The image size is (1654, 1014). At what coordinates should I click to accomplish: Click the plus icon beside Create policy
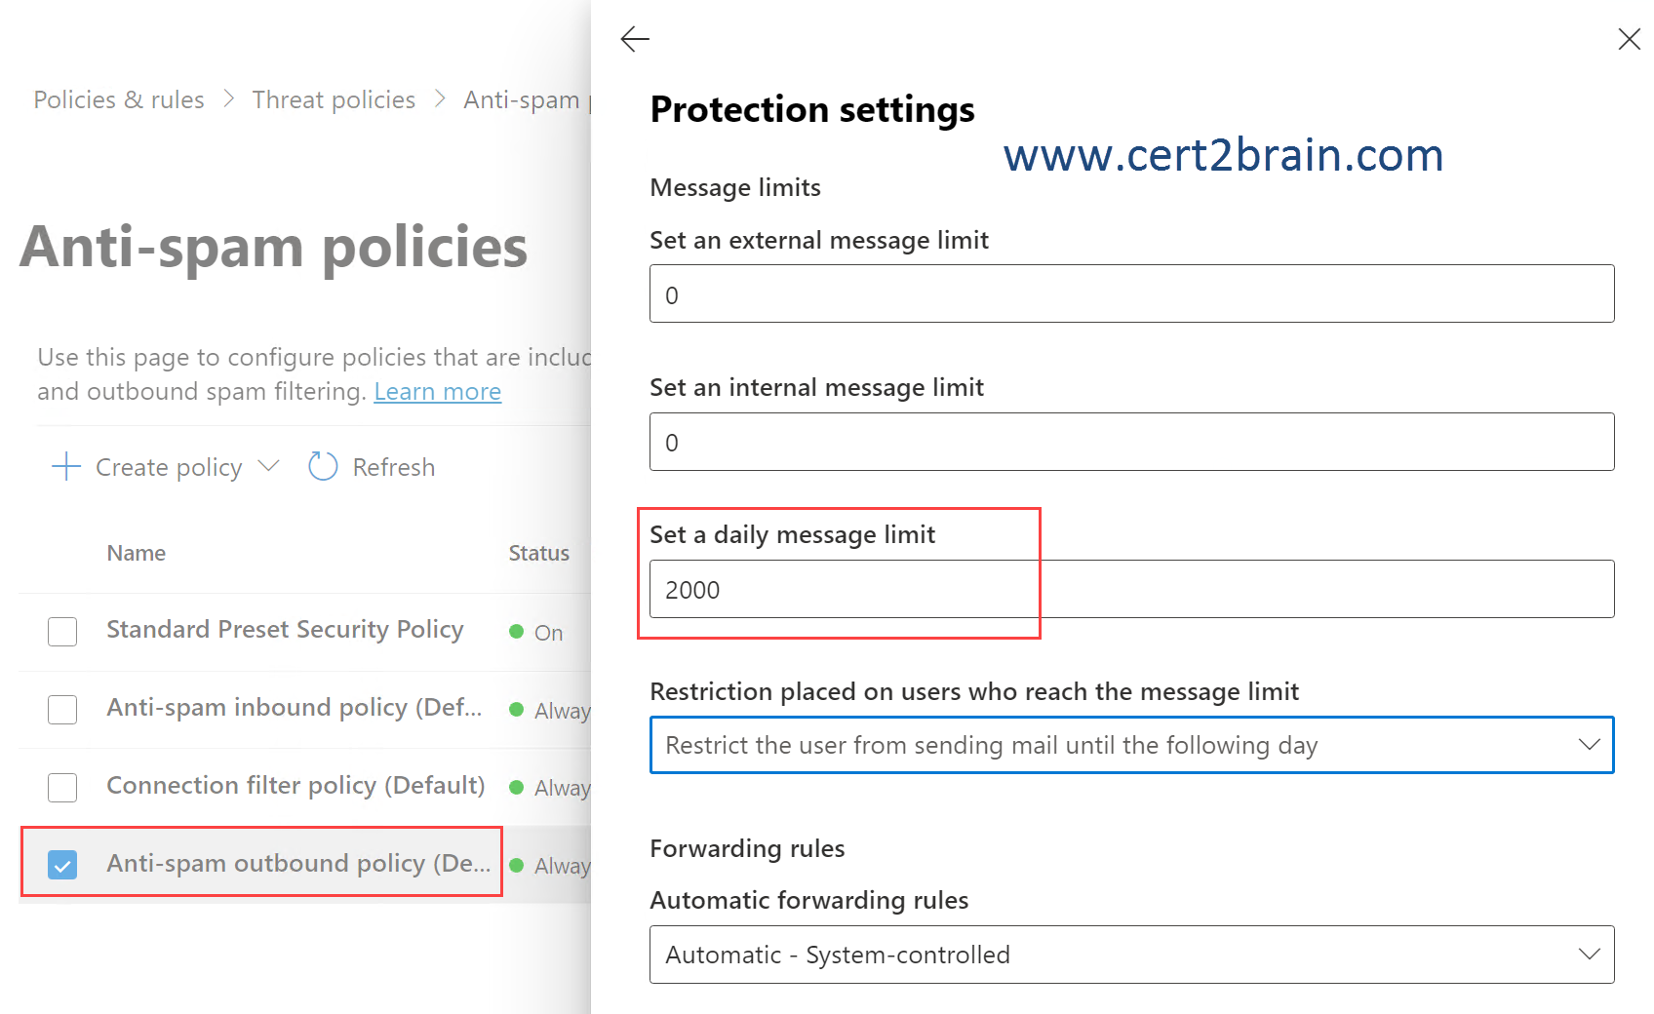(65, 466)
